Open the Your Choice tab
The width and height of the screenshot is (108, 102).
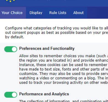click(x=12, y=13)
